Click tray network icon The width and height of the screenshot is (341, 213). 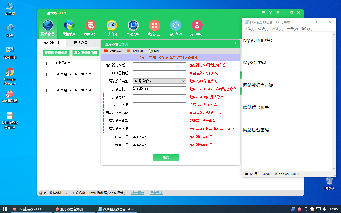point(318,209)
